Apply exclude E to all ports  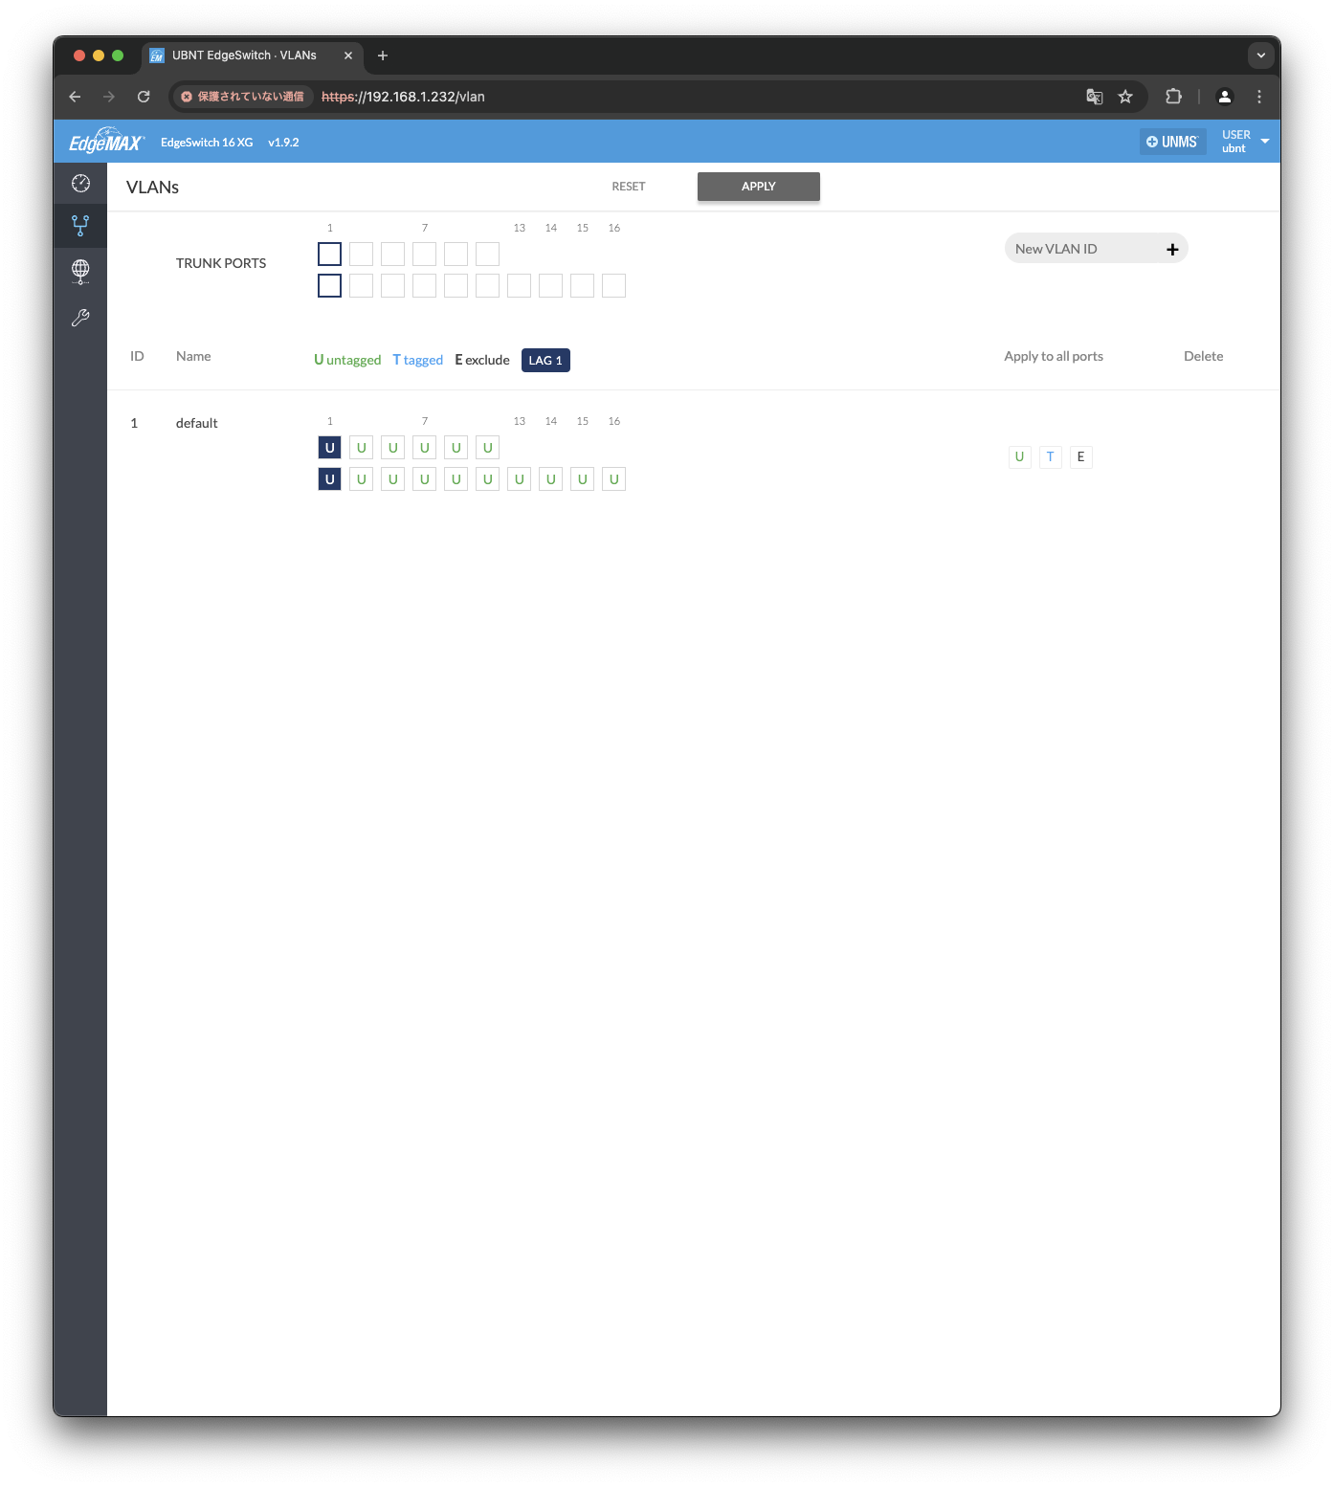coord(1080,456)
